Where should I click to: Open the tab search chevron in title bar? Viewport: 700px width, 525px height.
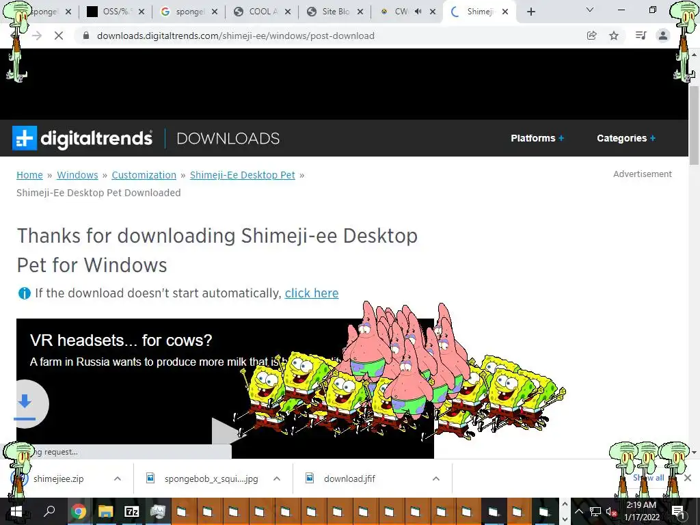(x=590, y=10)
